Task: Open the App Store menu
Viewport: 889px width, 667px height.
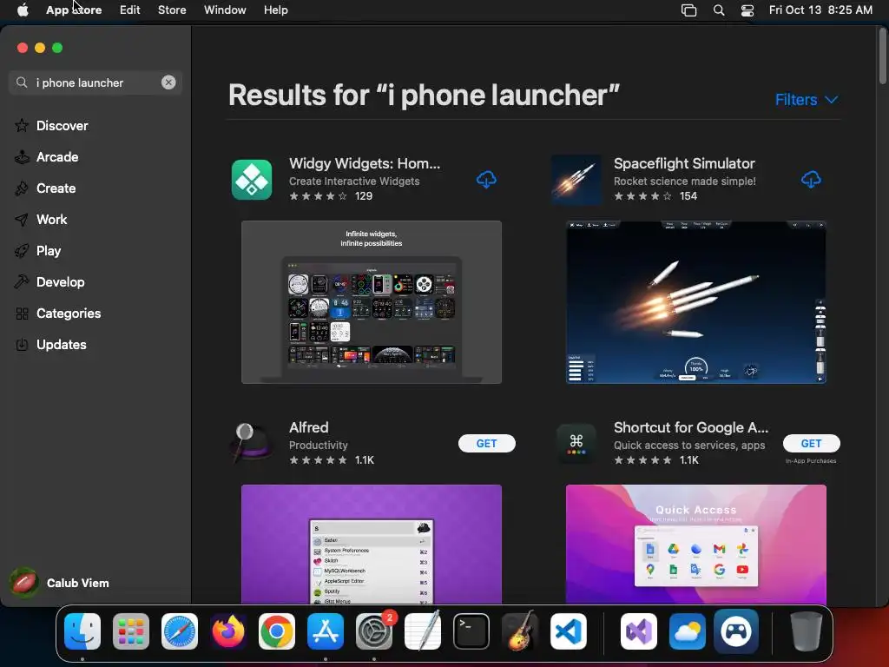Action: pyautogui.click(x=74, y=10)
